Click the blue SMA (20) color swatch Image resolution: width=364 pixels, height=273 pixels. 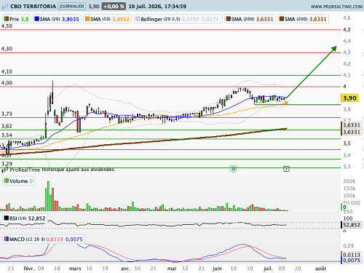(37, 19)
